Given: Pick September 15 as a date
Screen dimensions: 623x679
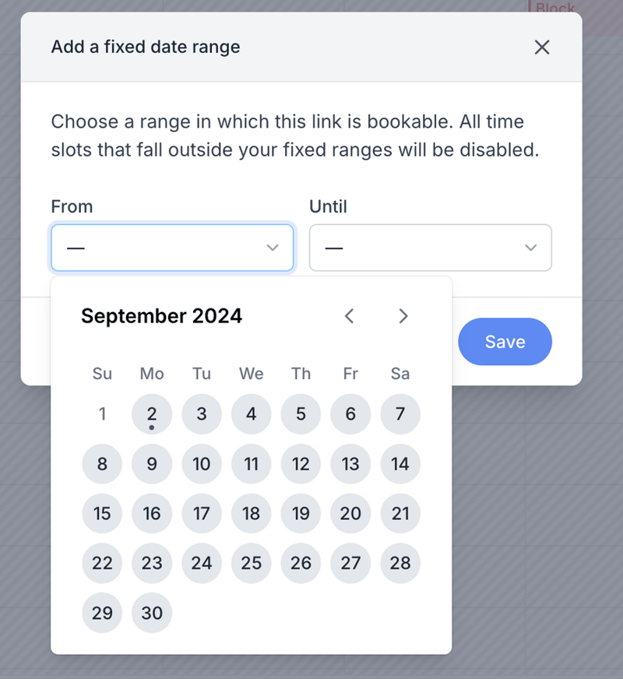Looking at the screenshot, I should point(102,513).
